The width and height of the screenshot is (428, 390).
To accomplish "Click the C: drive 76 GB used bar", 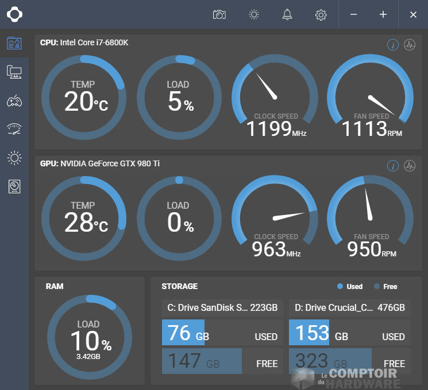I will pyautogui.click(x=222, y=333).
